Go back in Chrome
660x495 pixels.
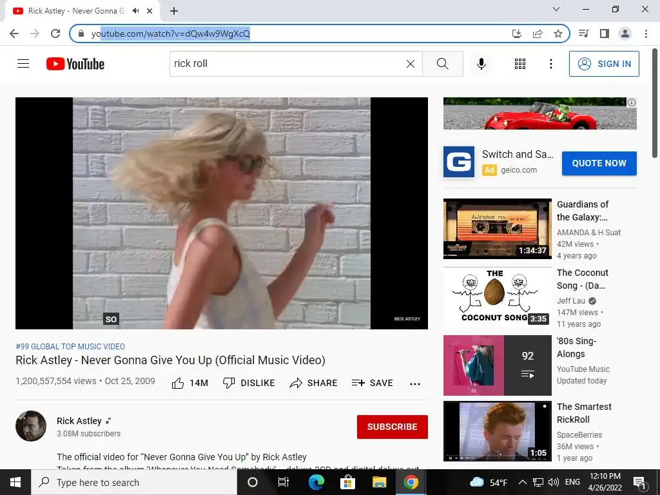point(14,34)
